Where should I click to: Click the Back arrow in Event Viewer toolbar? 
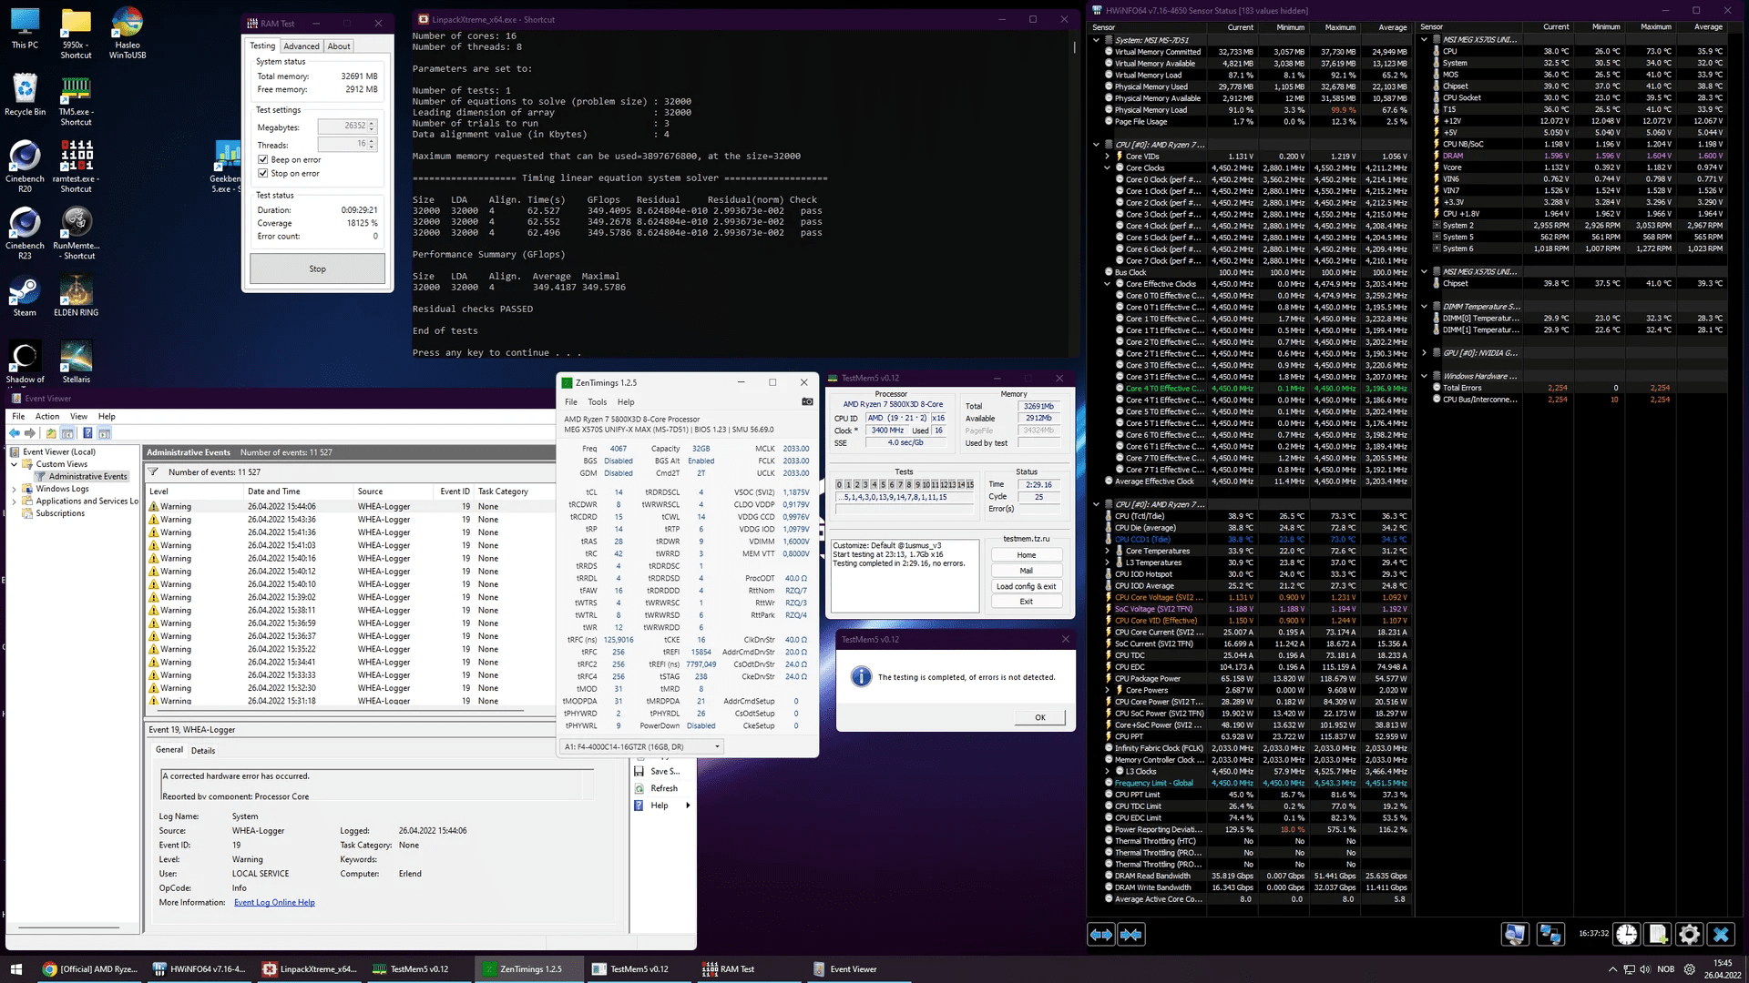[15, 433]
